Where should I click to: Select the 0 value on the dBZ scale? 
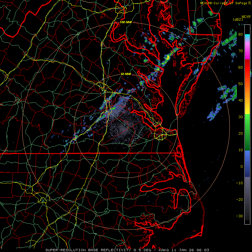[x=241, y=167]
